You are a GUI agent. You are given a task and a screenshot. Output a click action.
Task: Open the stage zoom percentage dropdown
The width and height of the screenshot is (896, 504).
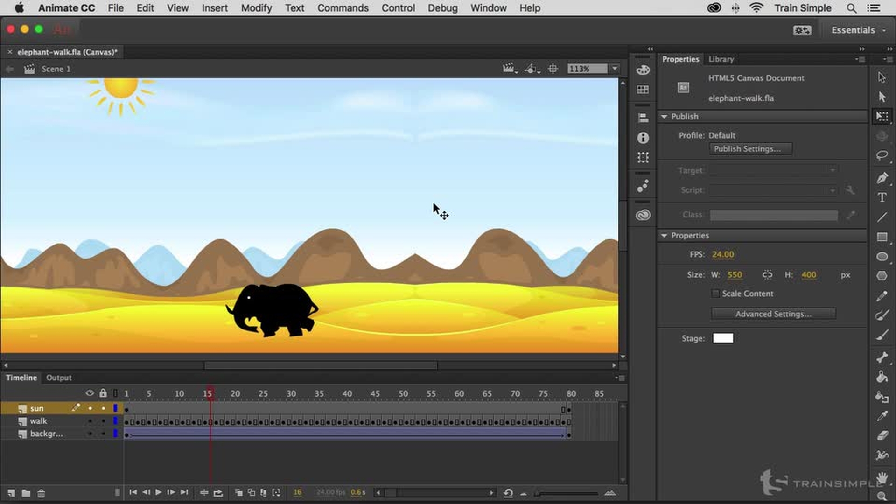pyautogui.click(x=615, y=69)
